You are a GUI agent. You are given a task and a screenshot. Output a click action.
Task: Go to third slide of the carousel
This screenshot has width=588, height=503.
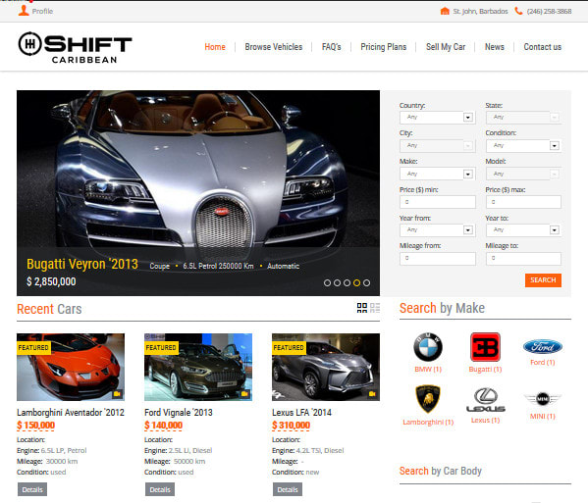(x=347, y=283)
